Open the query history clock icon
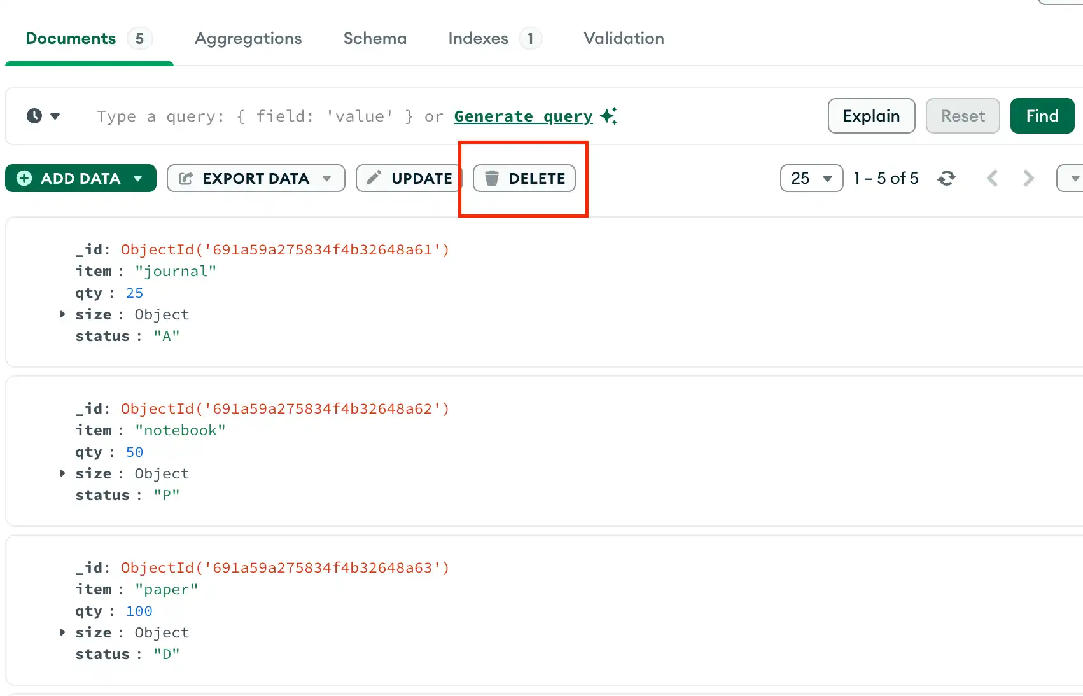 pos(35,116)
